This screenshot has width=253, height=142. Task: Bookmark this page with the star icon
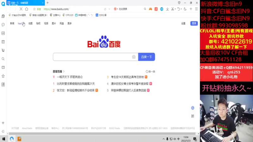34,9
